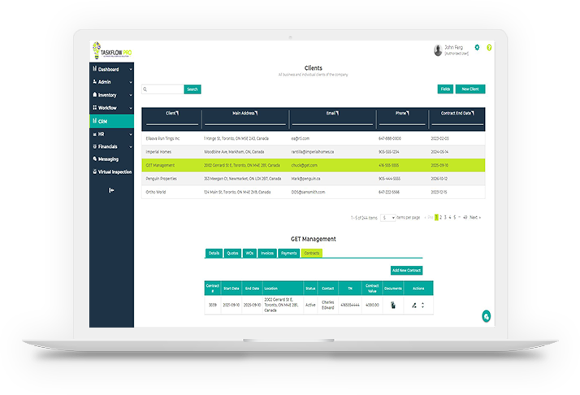Switch to the Invoices tab

pos(269,253)
